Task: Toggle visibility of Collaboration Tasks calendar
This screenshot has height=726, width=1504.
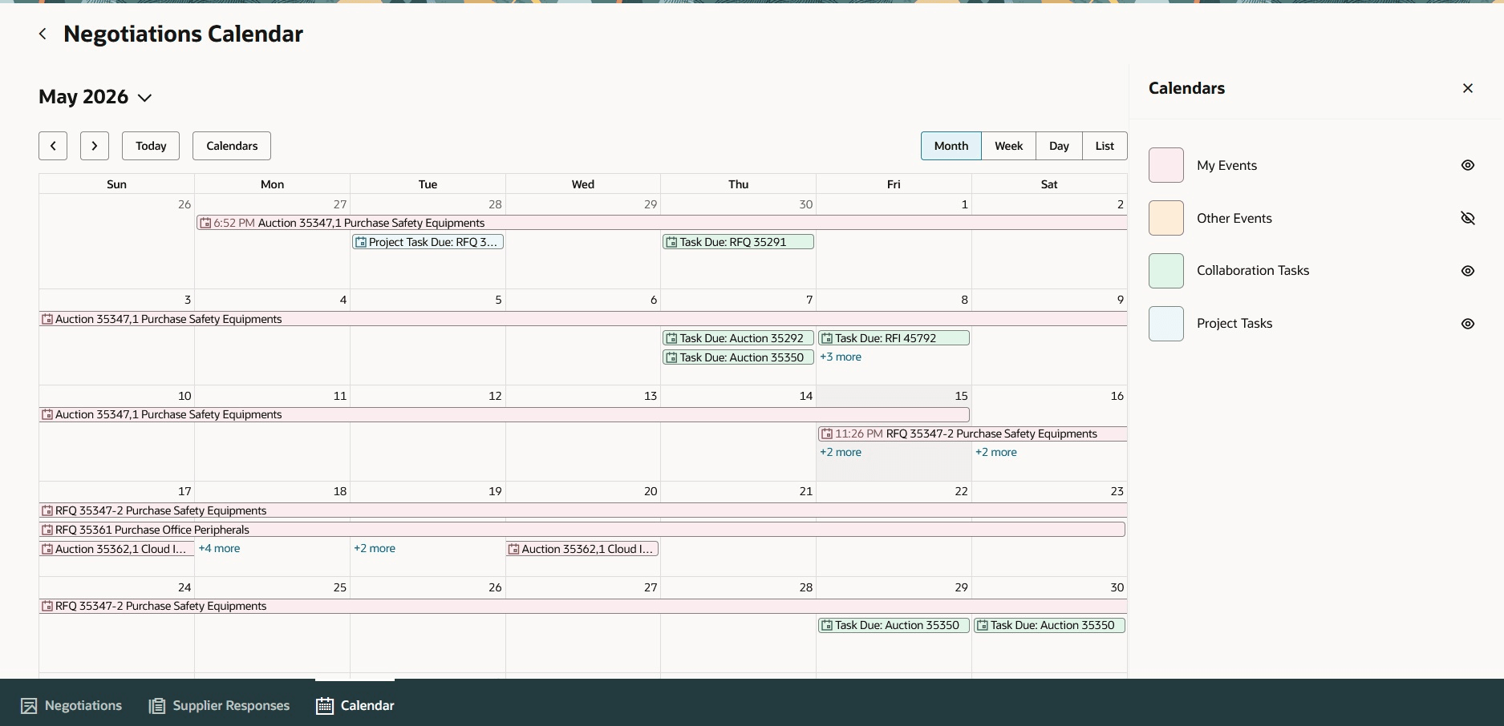Action: click(x=1468, y=271)
